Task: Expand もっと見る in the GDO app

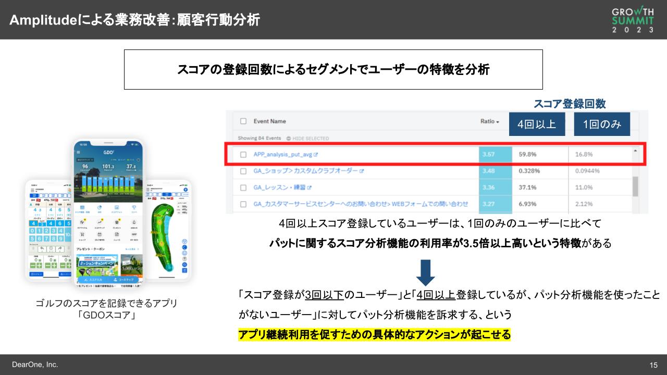Action: (132, 248)
